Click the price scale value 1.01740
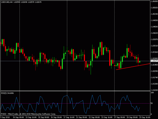Image resolution: width=158 pixels, height=119 pixels. pos(154,78)
